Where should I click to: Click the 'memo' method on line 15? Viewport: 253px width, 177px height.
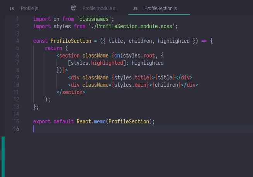click(100, 121)
